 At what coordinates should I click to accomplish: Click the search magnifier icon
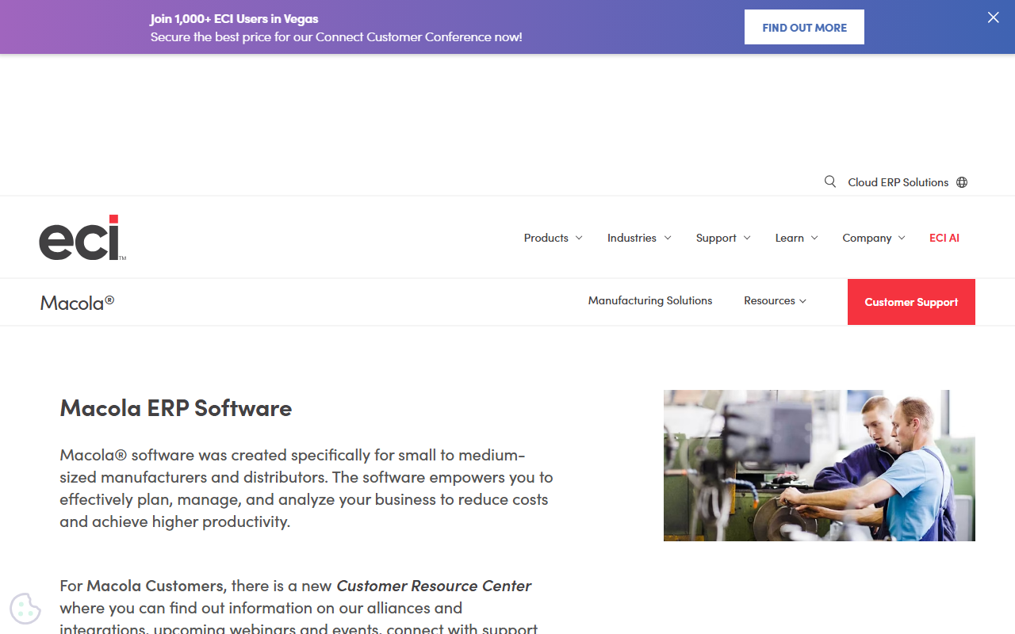830,181
